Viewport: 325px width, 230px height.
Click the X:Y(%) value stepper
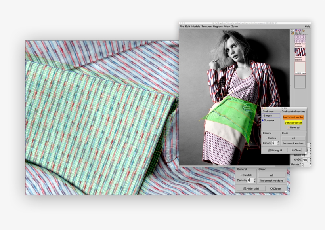coord(311,160)
